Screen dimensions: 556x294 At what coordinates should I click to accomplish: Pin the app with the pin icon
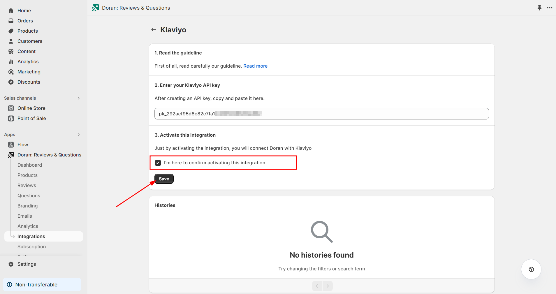click(x=539, y=8)
